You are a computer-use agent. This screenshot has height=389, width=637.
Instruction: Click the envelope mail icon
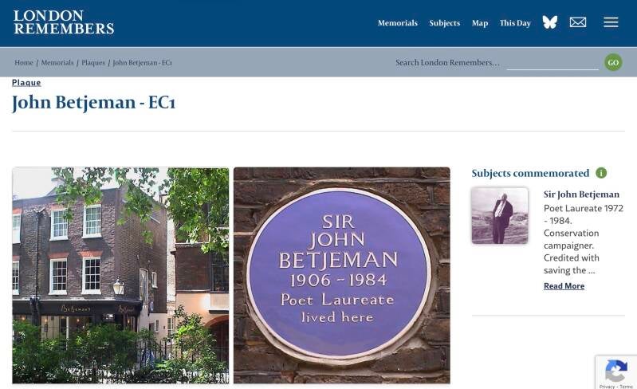pos(578,22)
